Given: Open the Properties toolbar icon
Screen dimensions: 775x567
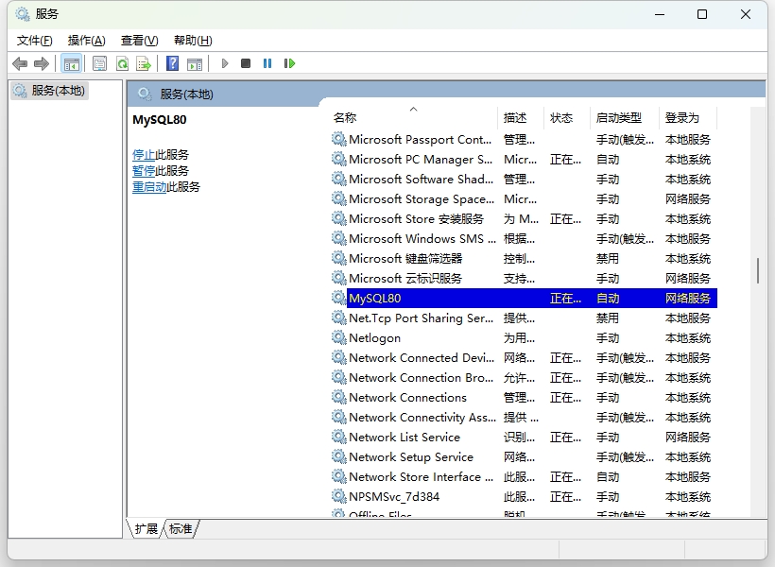Looking at the screenshot, I should [99, 63].
